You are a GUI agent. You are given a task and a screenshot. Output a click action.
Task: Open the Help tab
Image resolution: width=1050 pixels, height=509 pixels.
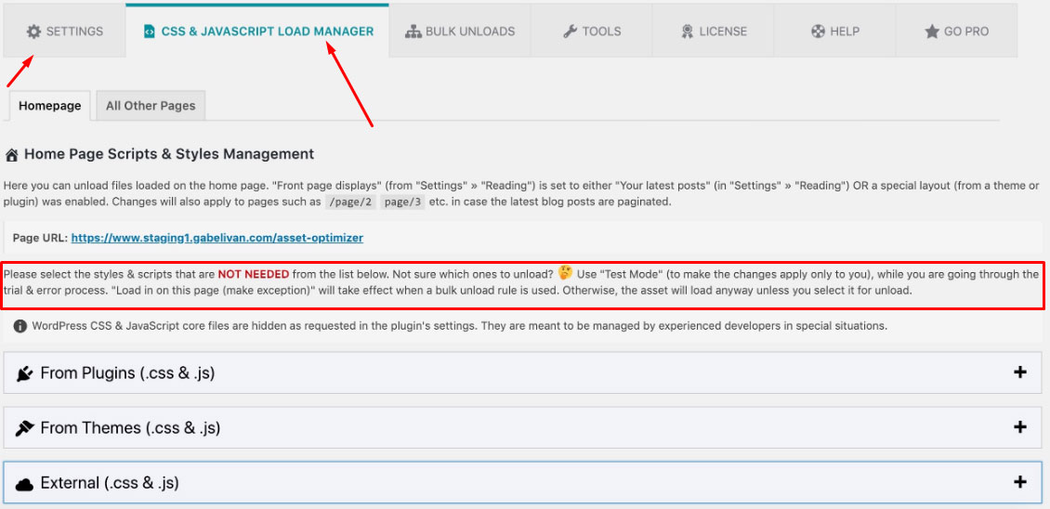click(x=835, y=32)
